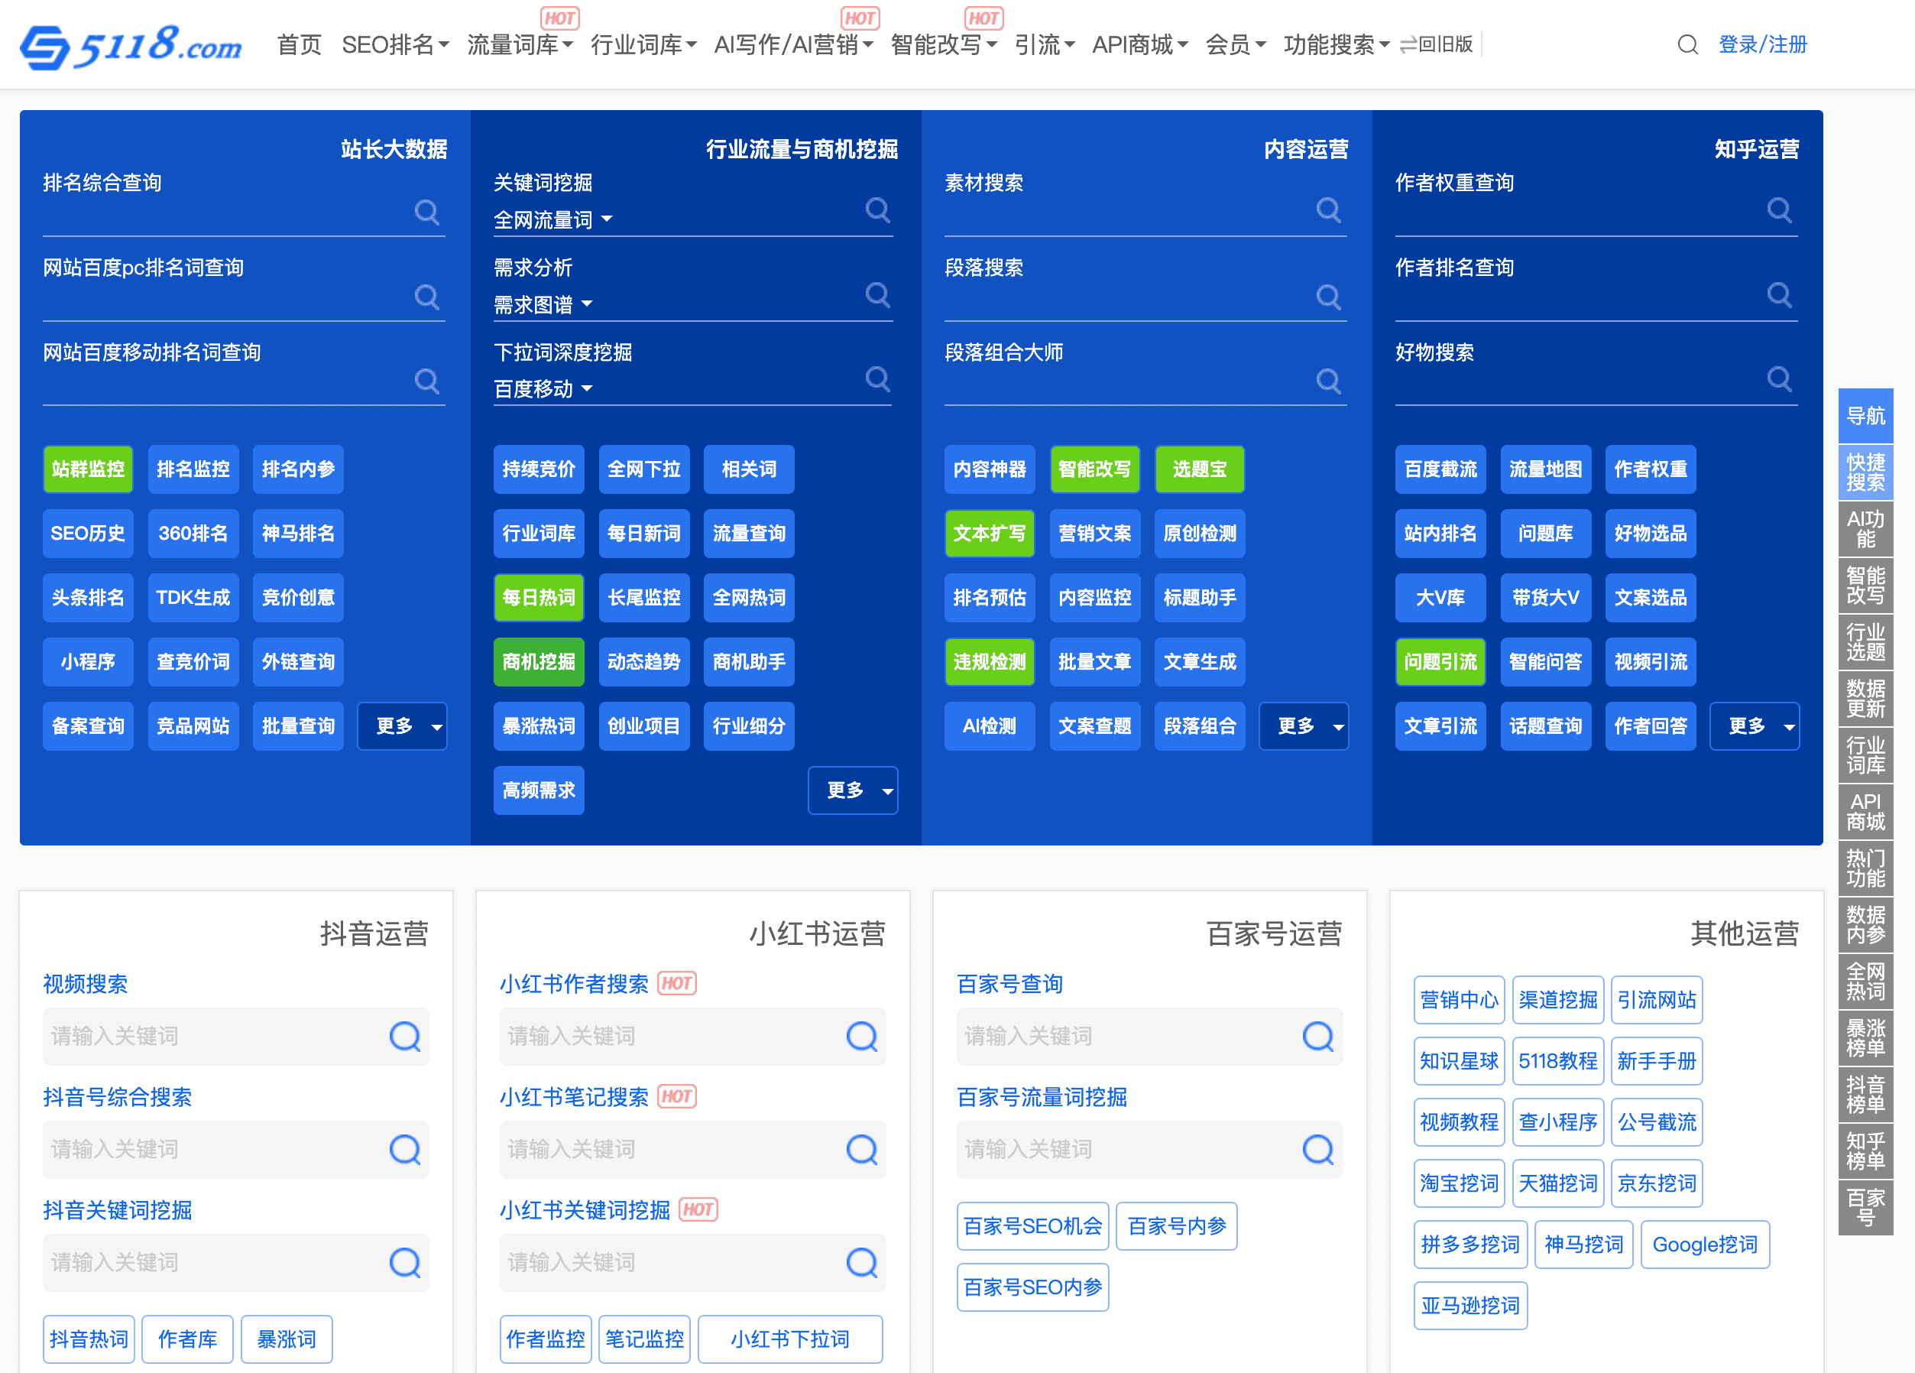Image resolution: width=1915 pixels, height=1373 pixels.
Task: Click search icon in 小红书作者搜索 field
Action: click(862, 1036)
